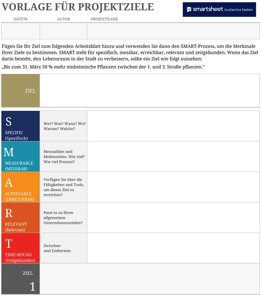Click the smartsheet kostenlos testen banner
This screenshot has width=261, height=296.
click(219, 9)
